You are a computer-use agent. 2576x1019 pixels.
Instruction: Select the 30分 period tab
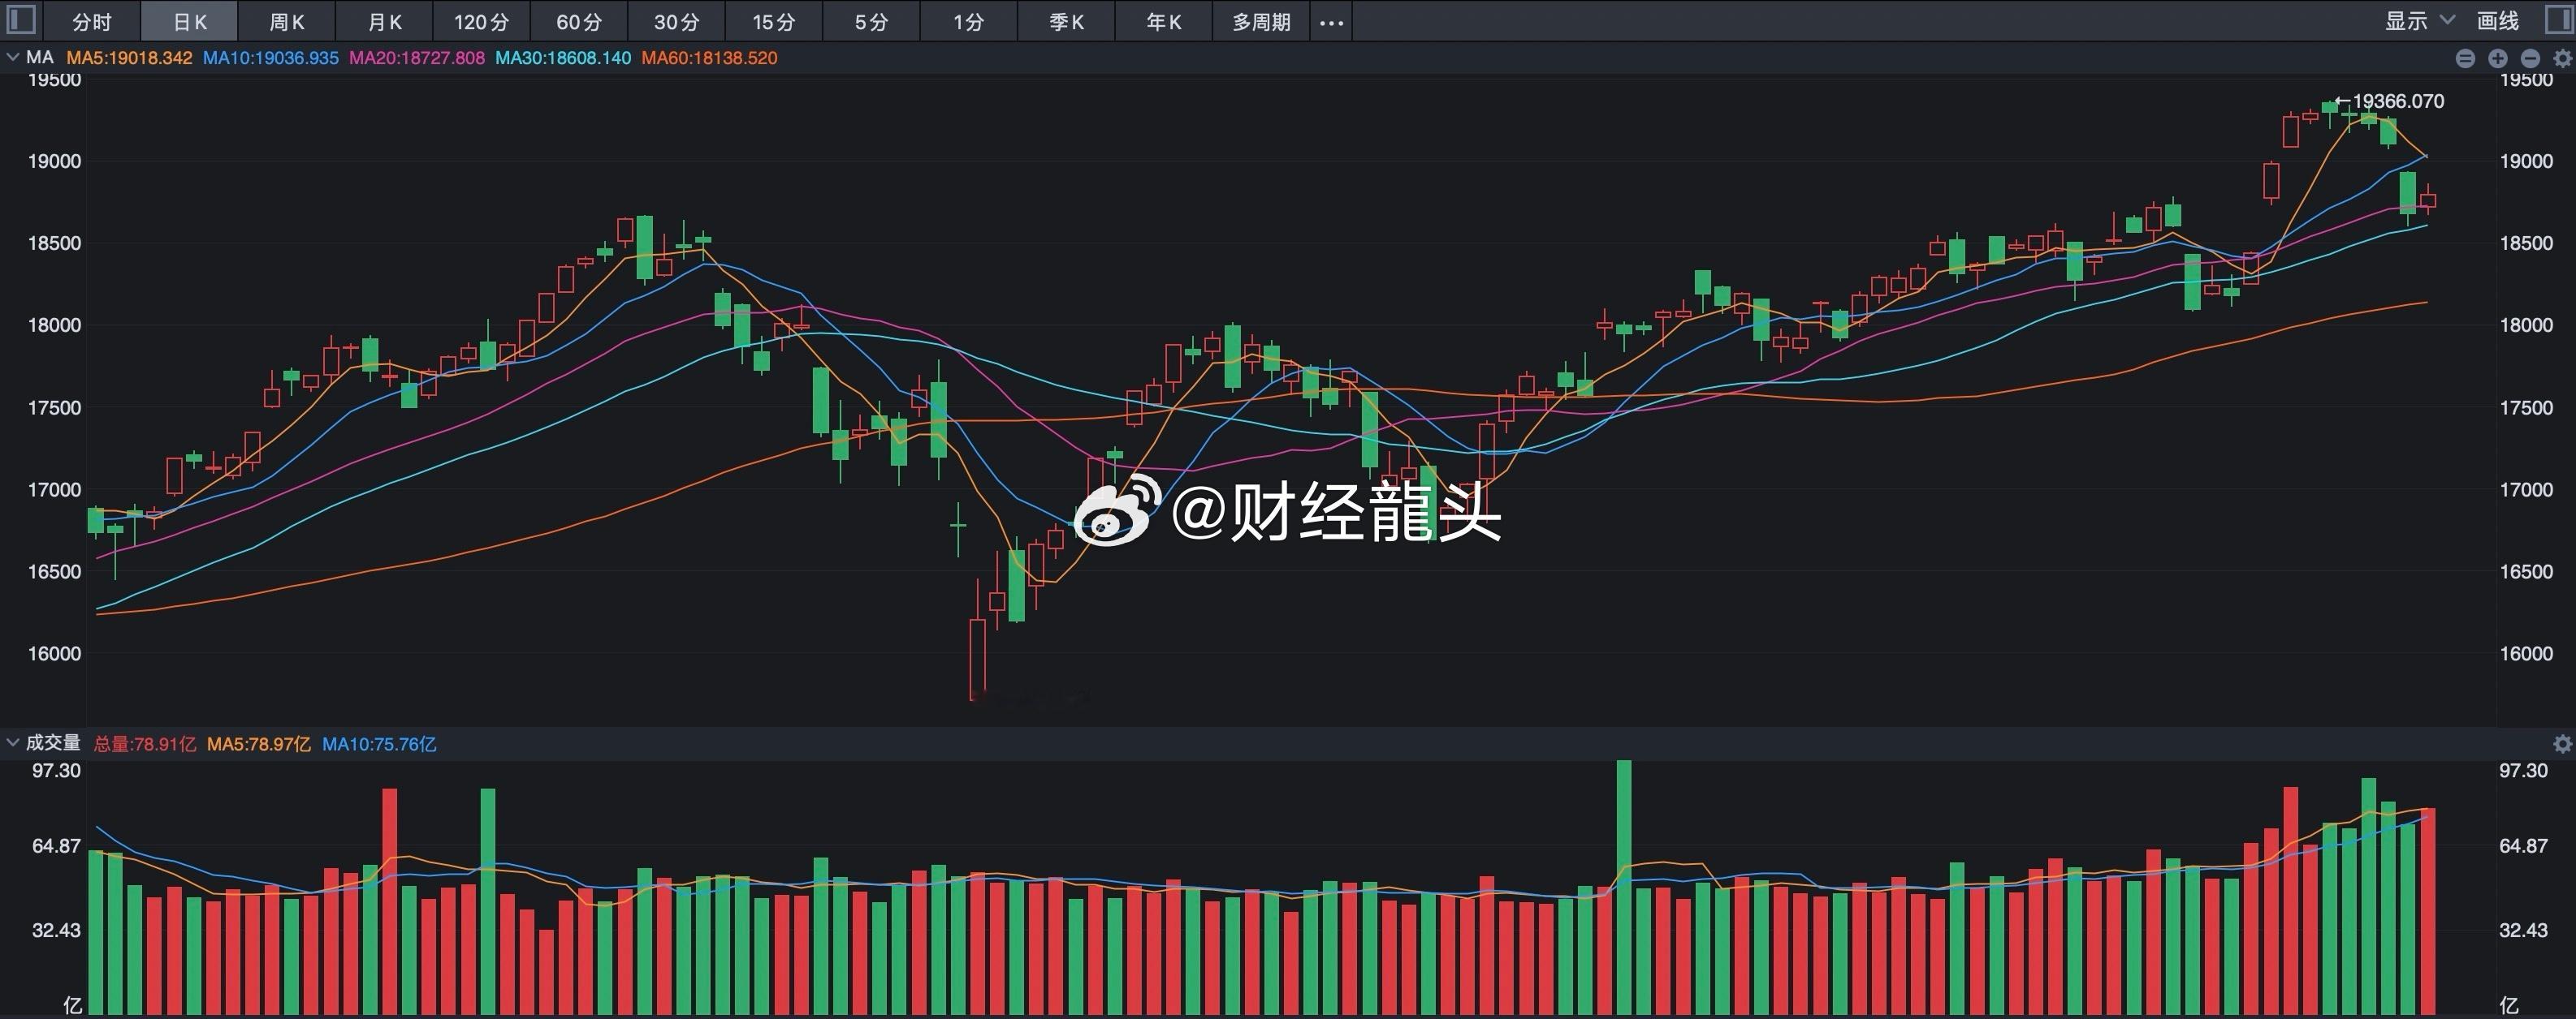pos(677,22)
